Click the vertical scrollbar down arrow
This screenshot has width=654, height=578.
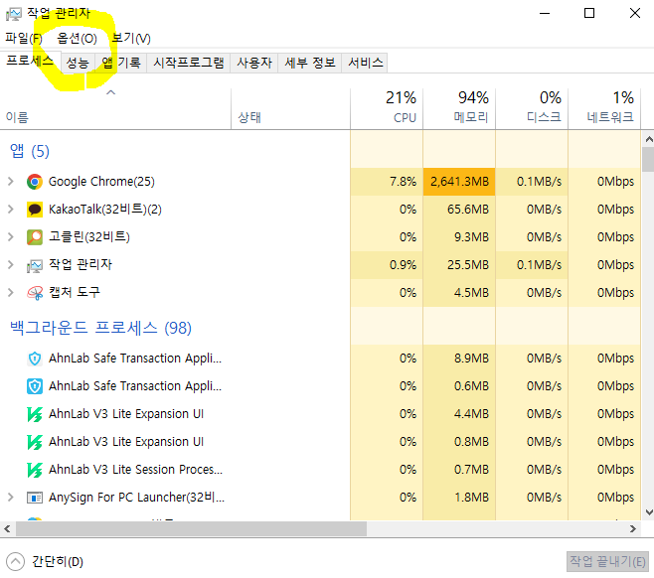[649, 512]
